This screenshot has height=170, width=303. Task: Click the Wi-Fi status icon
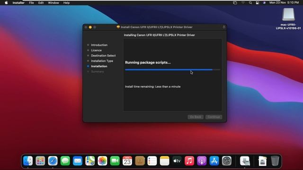[243, 3]
